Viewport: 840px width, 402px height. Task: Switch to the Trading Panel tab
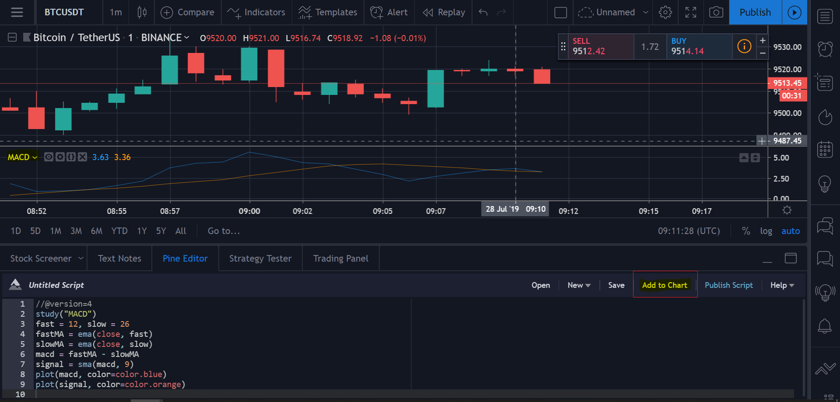[x=340, y=259]
